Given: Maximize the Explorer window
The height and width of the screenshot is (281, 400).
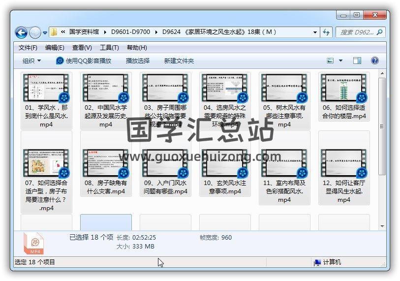Looking at the screenshot, I should point(357,15).
